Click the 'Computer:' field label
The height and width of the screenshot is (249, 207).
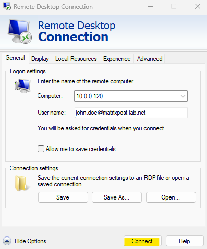[50, 96]
